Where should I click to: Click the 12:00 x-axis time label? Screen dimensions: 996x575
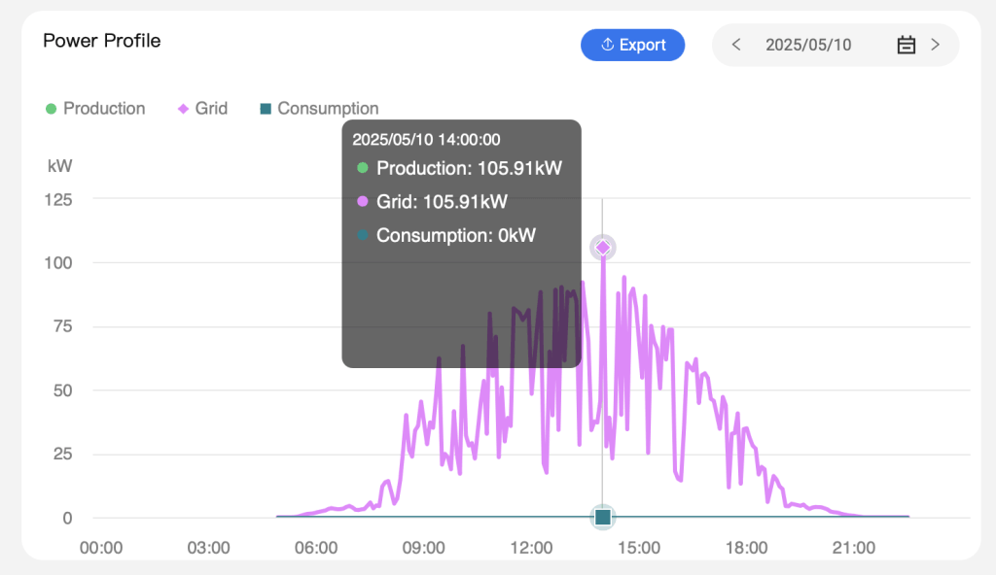pyautogui.click(x=531, y=548)
